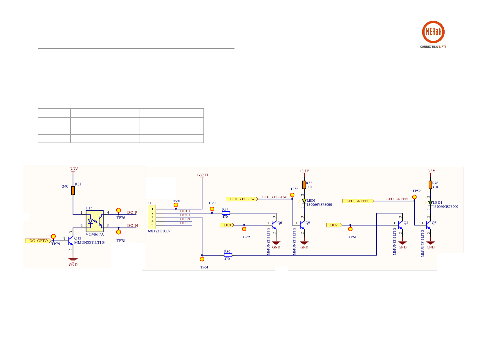Click the yellow LED3 diode symbol
Image resolution: width=489 pixels, height=346 pixels.
[x=304, y=201]
